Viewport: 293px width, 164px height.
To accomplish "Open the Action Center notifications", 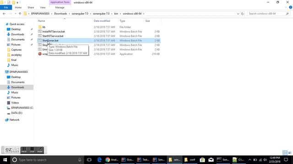I will [x=286, y=160].
